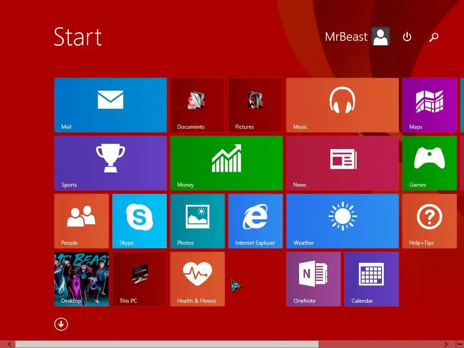The image size is (464, 348).
Task: Open the Weather tile
Action: pyautogui.click(x=343, y=221)
